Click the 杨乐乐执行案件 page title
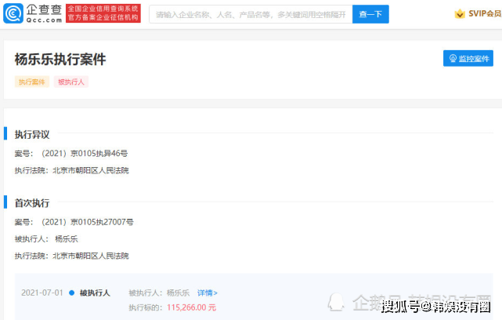 [x=60, y=60]
